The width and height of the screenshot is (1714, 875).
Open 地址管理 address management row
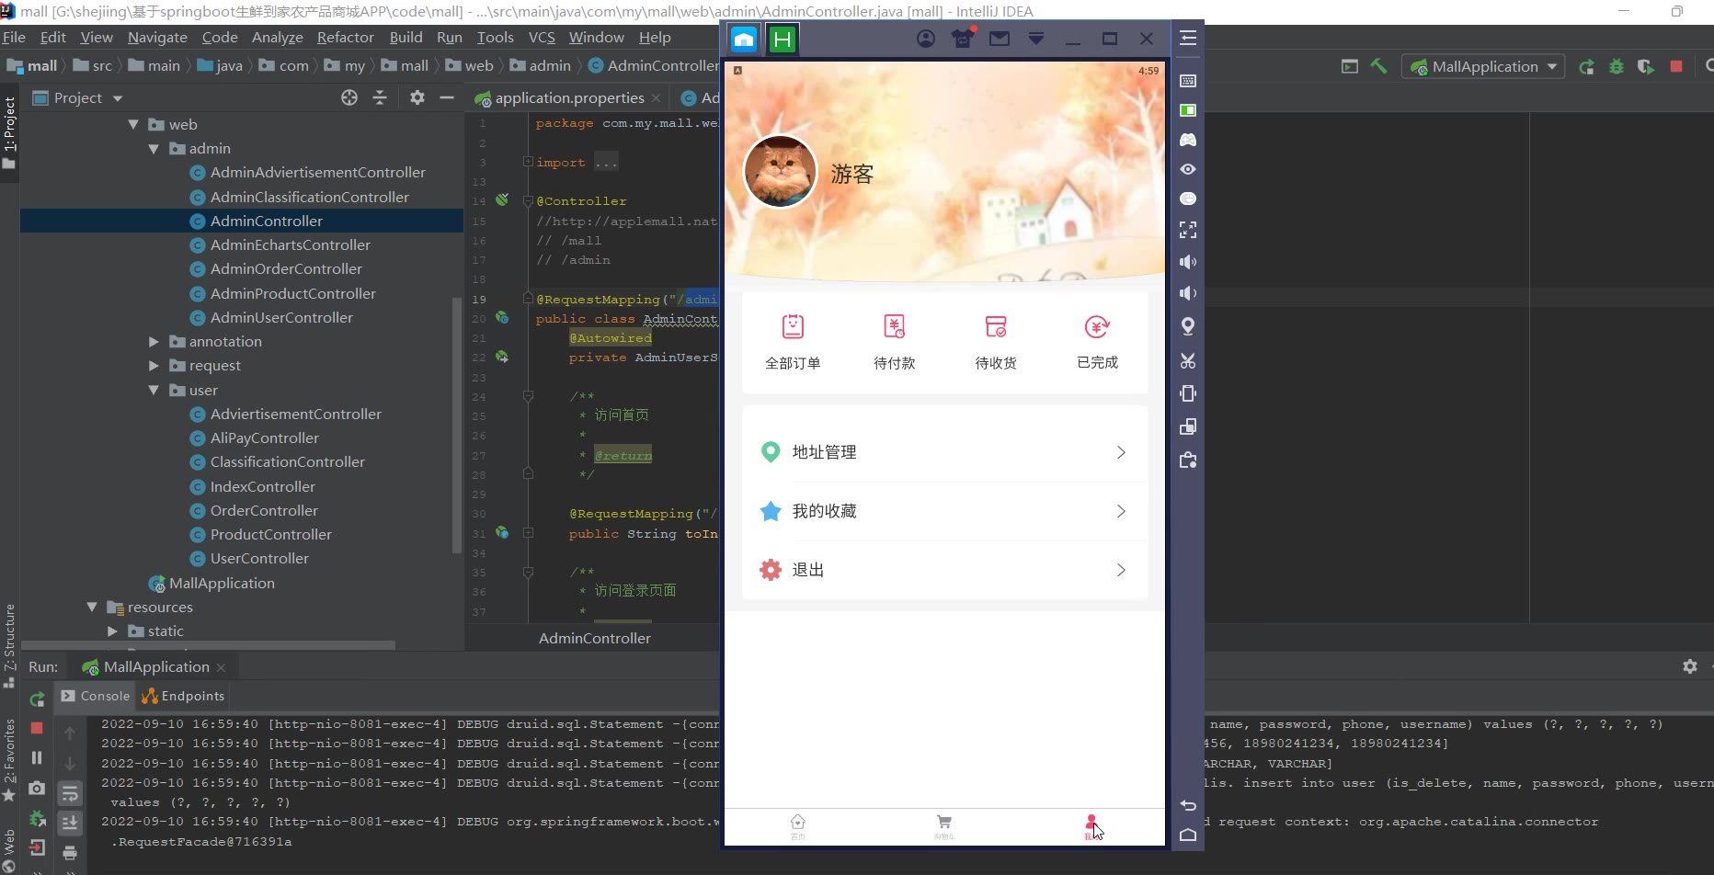tap(944, 452)
